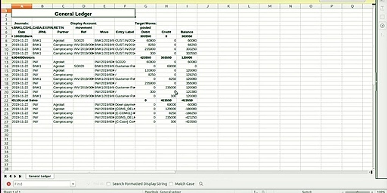Click the Credit heading cell

pos(166,32)
